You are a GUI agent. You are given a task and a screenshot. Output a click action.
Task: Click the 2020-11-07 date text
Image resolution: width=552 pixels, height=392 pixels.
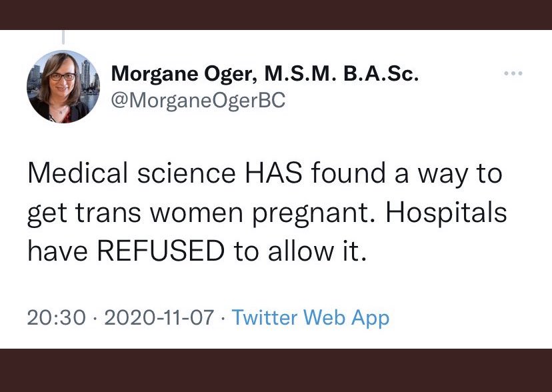pos(159,317)
